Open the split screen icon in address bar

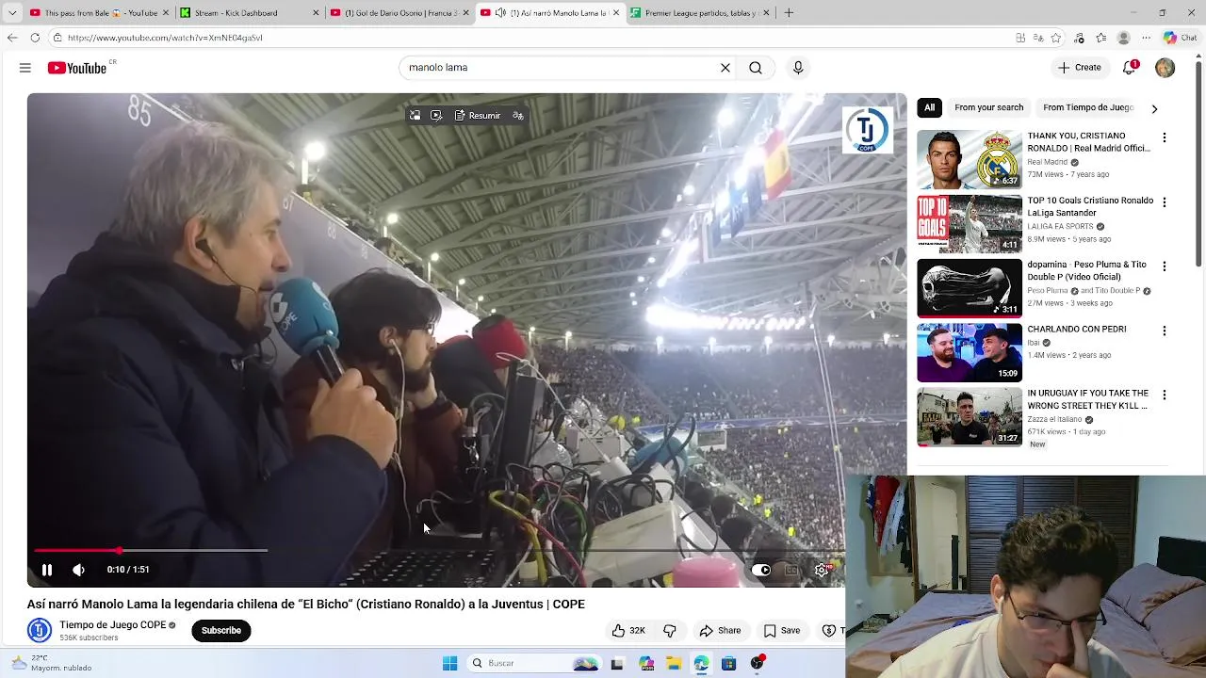click(x=1020, y=38)
